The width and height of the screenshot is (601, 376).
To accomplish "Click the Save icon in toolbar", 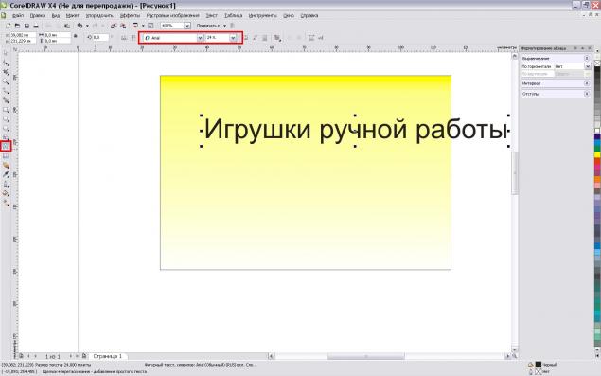I will 27,26.
